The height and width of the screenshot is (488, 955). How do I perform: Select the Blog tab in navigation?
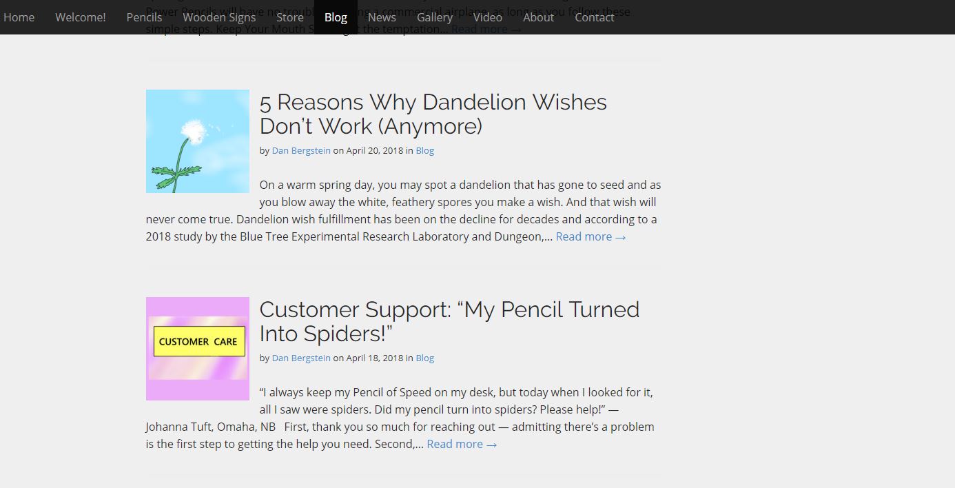tap(336, 17)
